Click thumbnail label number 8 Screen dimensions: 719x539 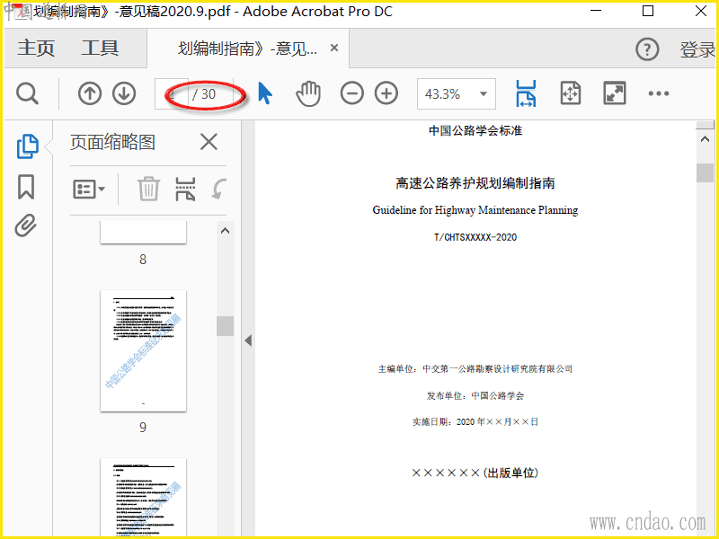pyautogui.click(x=143, y=260)
